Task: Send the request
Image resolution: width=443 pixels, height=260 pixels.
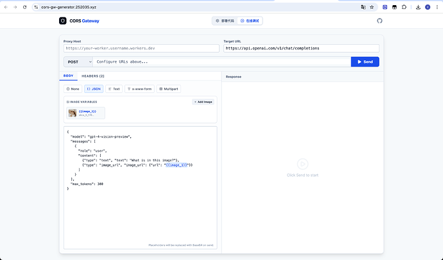Action: [365, 62]
